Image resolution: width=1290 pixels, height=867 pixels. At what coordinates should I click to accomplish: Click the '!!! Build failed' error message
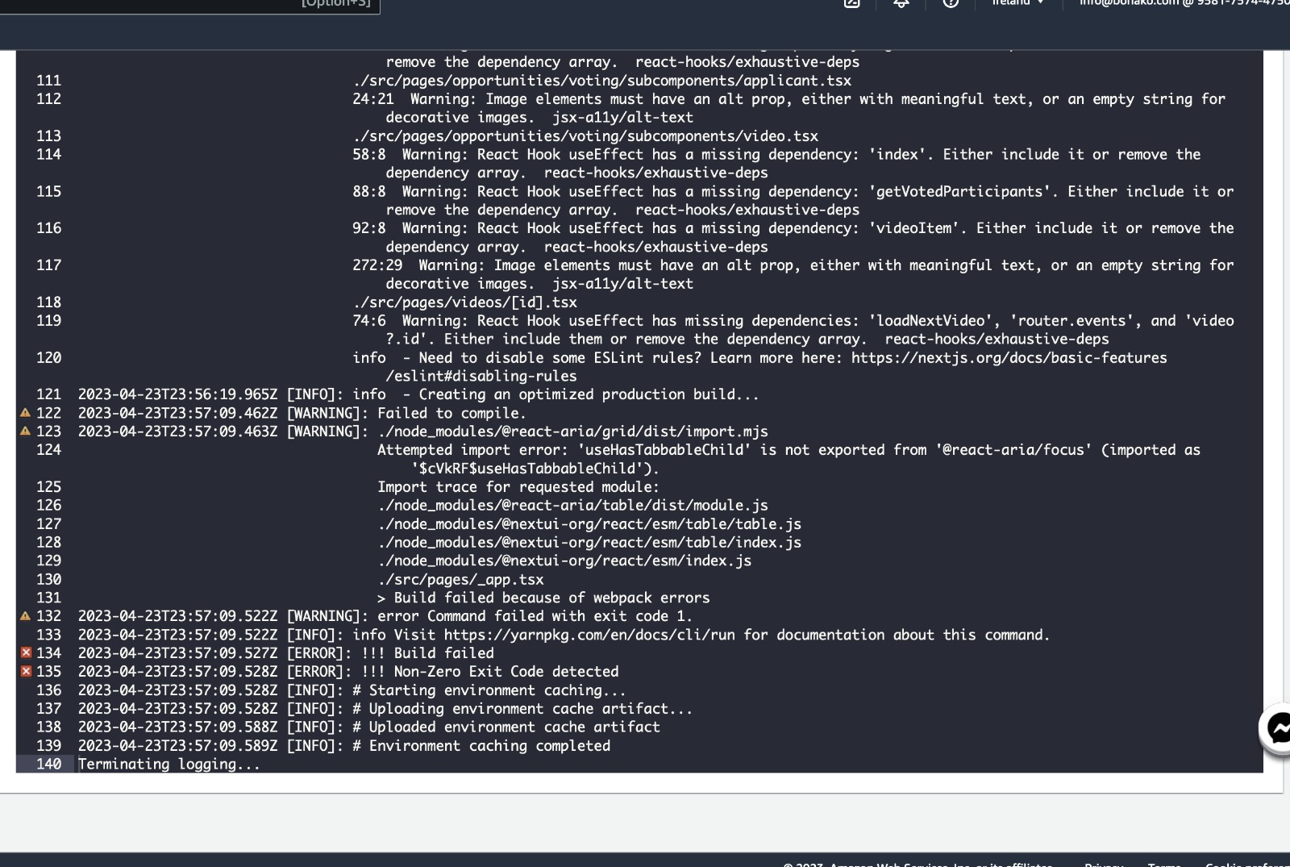(427, 653)
